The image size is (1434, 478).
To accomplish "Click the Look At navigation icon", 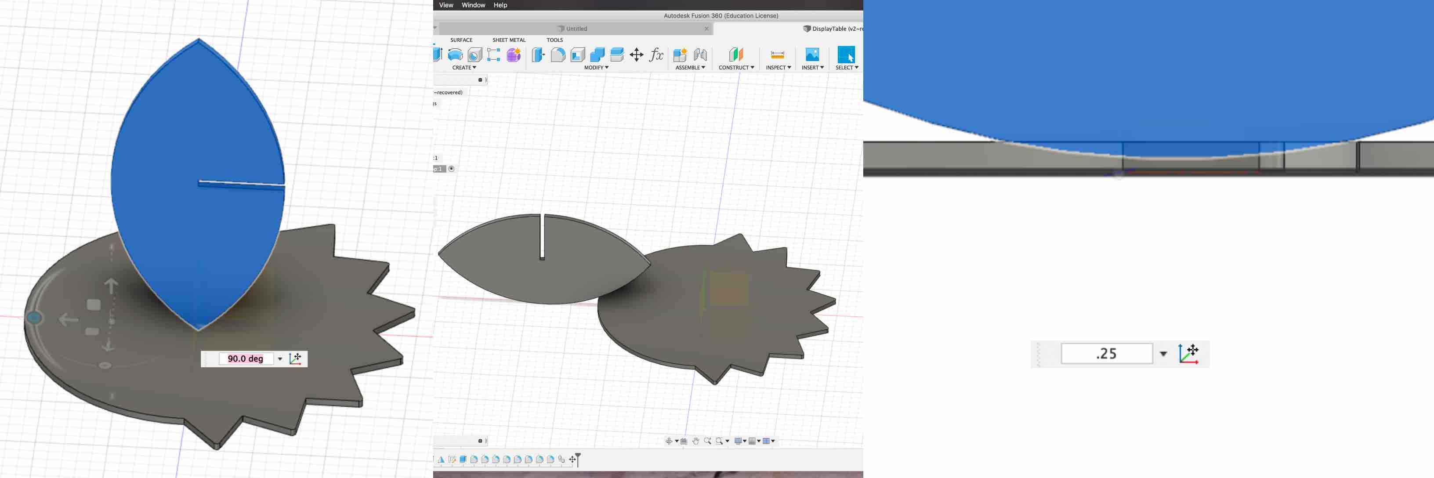I will pos(684,441).
